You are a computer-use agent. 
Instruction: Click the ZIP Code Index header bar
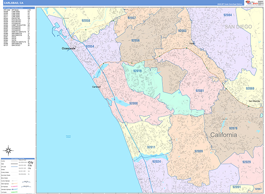tap(18, 7)
